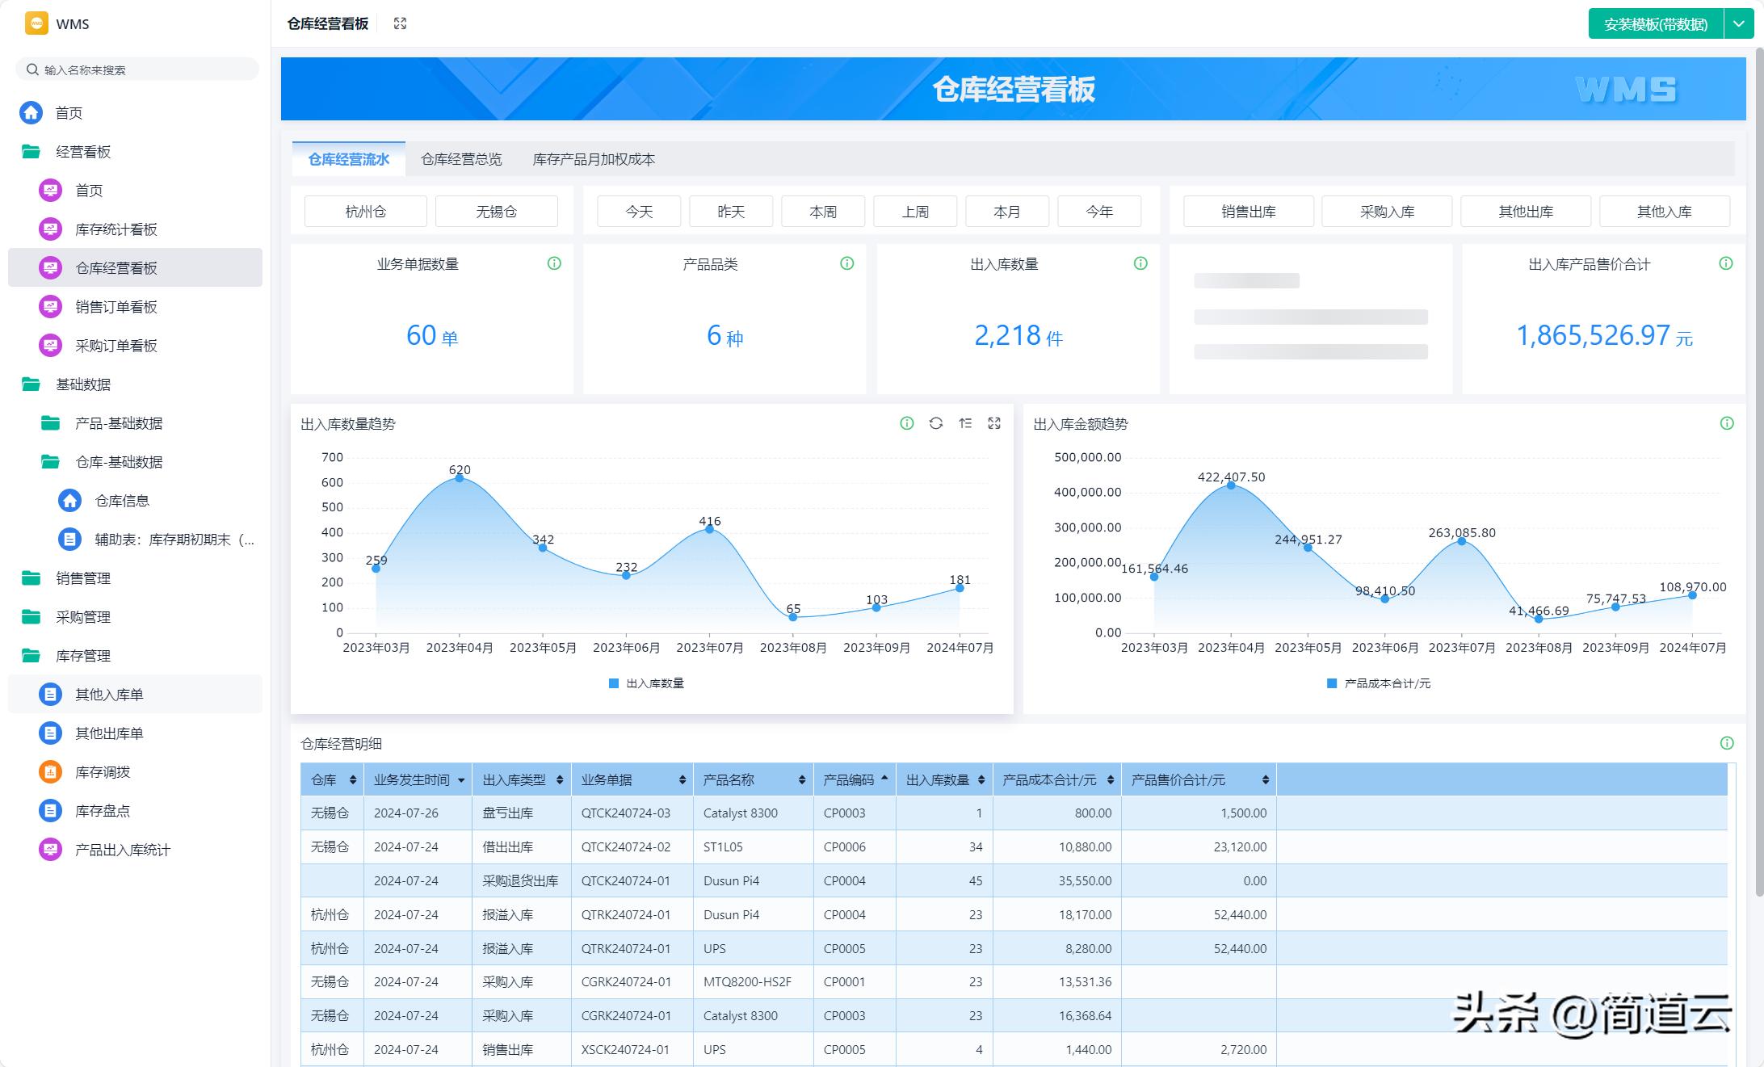This screenshot has height=1067, width=1764.
Task: Click fullscreen icon next to 仓库经营看板 title
Action: [400, 23]
